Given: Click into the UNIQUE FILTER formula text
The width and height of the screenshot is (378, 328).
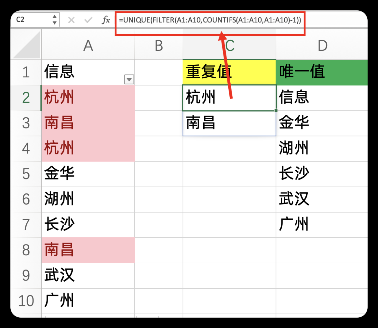Looking at the screenshot, I should click(x=210, y=20).
